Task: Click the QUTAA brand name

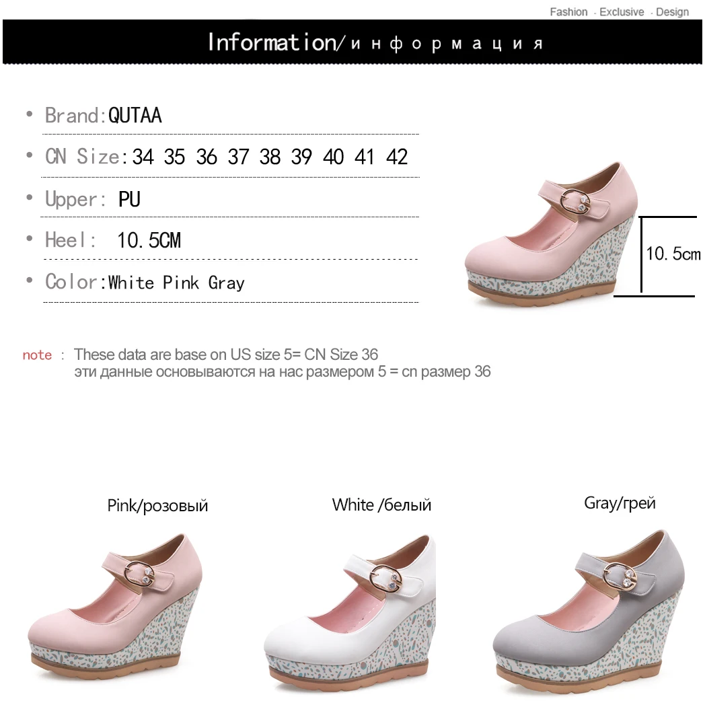Action: [135, 116]
